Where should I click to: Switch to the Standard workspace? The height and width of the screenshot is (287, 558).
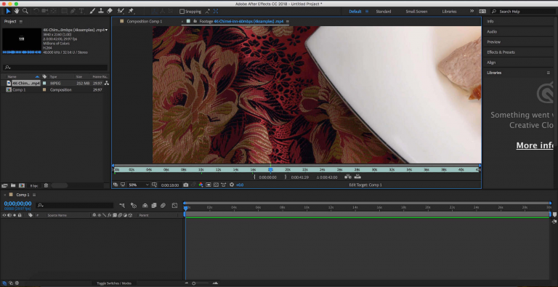point(384,12)
